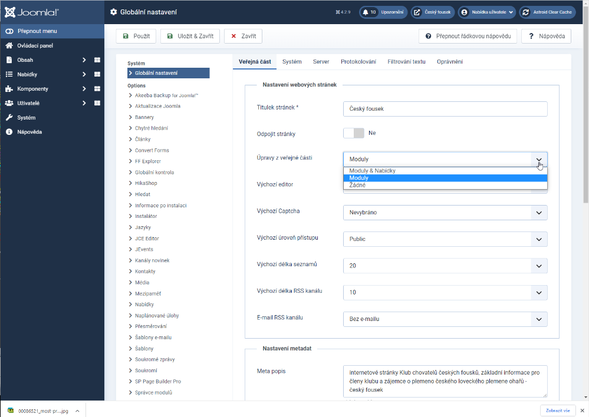Open the Obsah dashboard grid icon

tap(97, 60)
